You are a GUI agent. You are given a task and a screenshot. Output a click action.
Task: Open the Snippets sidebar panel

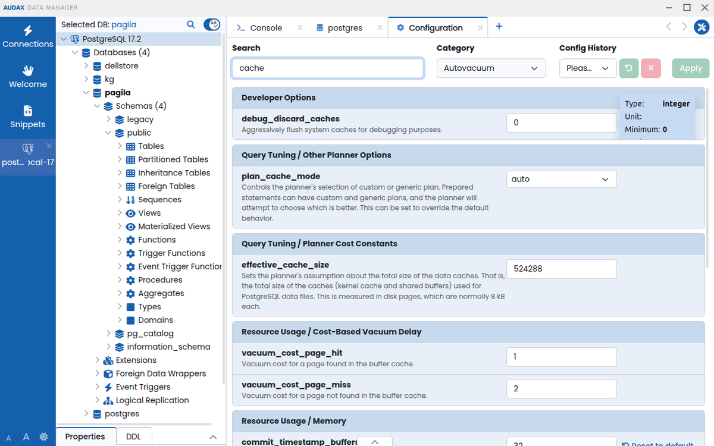point(28,117)
